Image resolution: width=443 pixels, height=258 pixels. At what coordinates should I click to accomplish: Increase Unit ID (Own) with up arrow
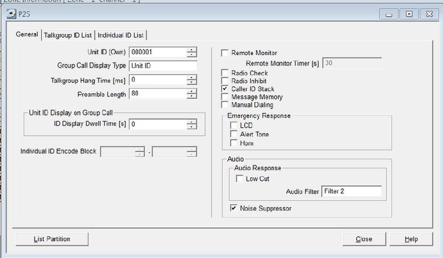pyautogui.click(x=191, y=49)
